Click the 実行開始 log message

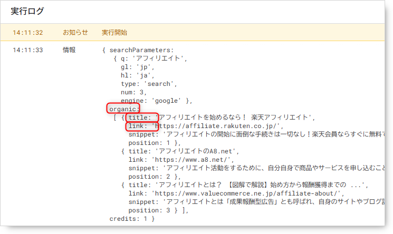click(x=114, y=33)
